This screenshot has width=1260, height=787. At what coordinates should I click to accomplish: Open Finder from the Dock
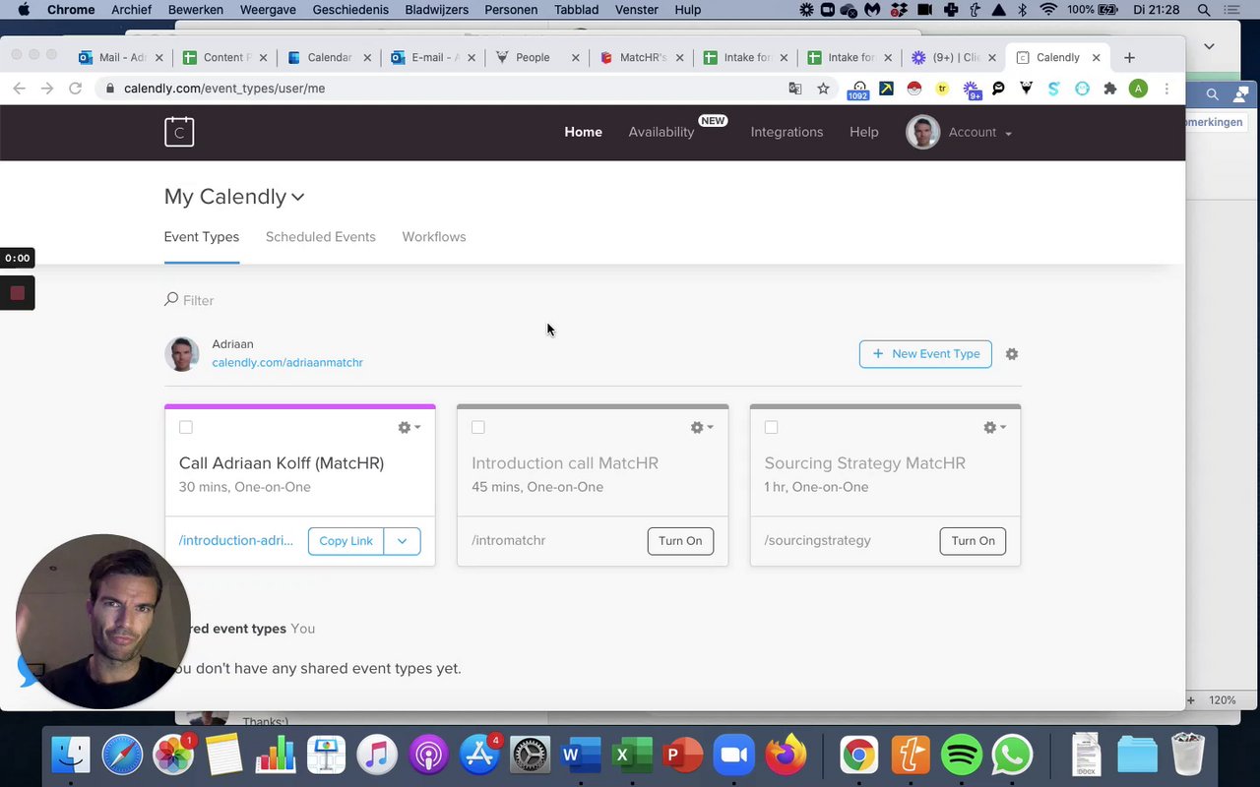coord(71,755)
